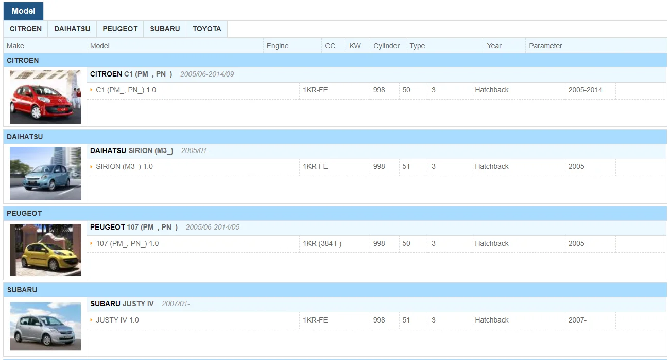This screenshot has height=360, width=671.
Task: Click the SUBARU JUSTY IV heading
Action: 122,304
